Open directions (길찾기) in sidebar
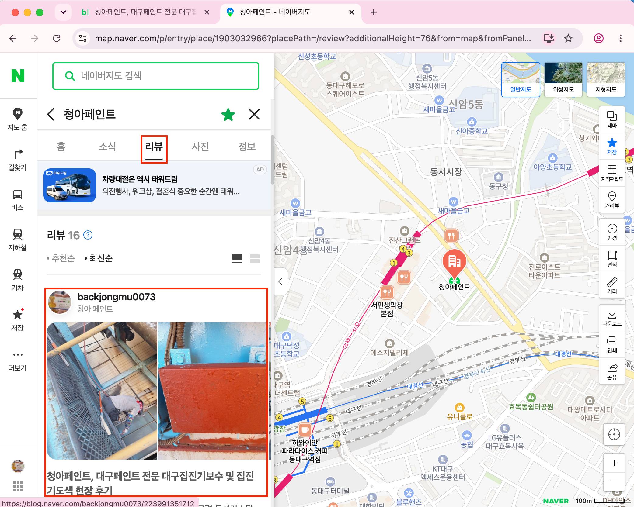Image resolution: width=634 pixels, height=507 pixels. 18,160
